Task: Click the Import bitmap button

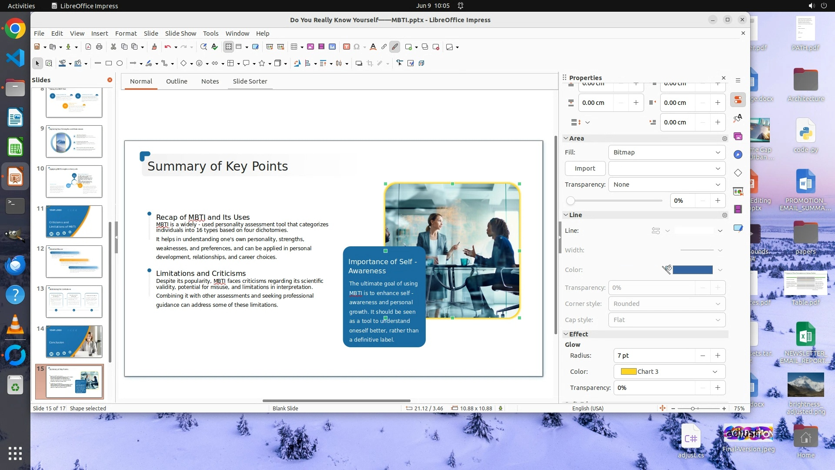Action: (584, 168)
